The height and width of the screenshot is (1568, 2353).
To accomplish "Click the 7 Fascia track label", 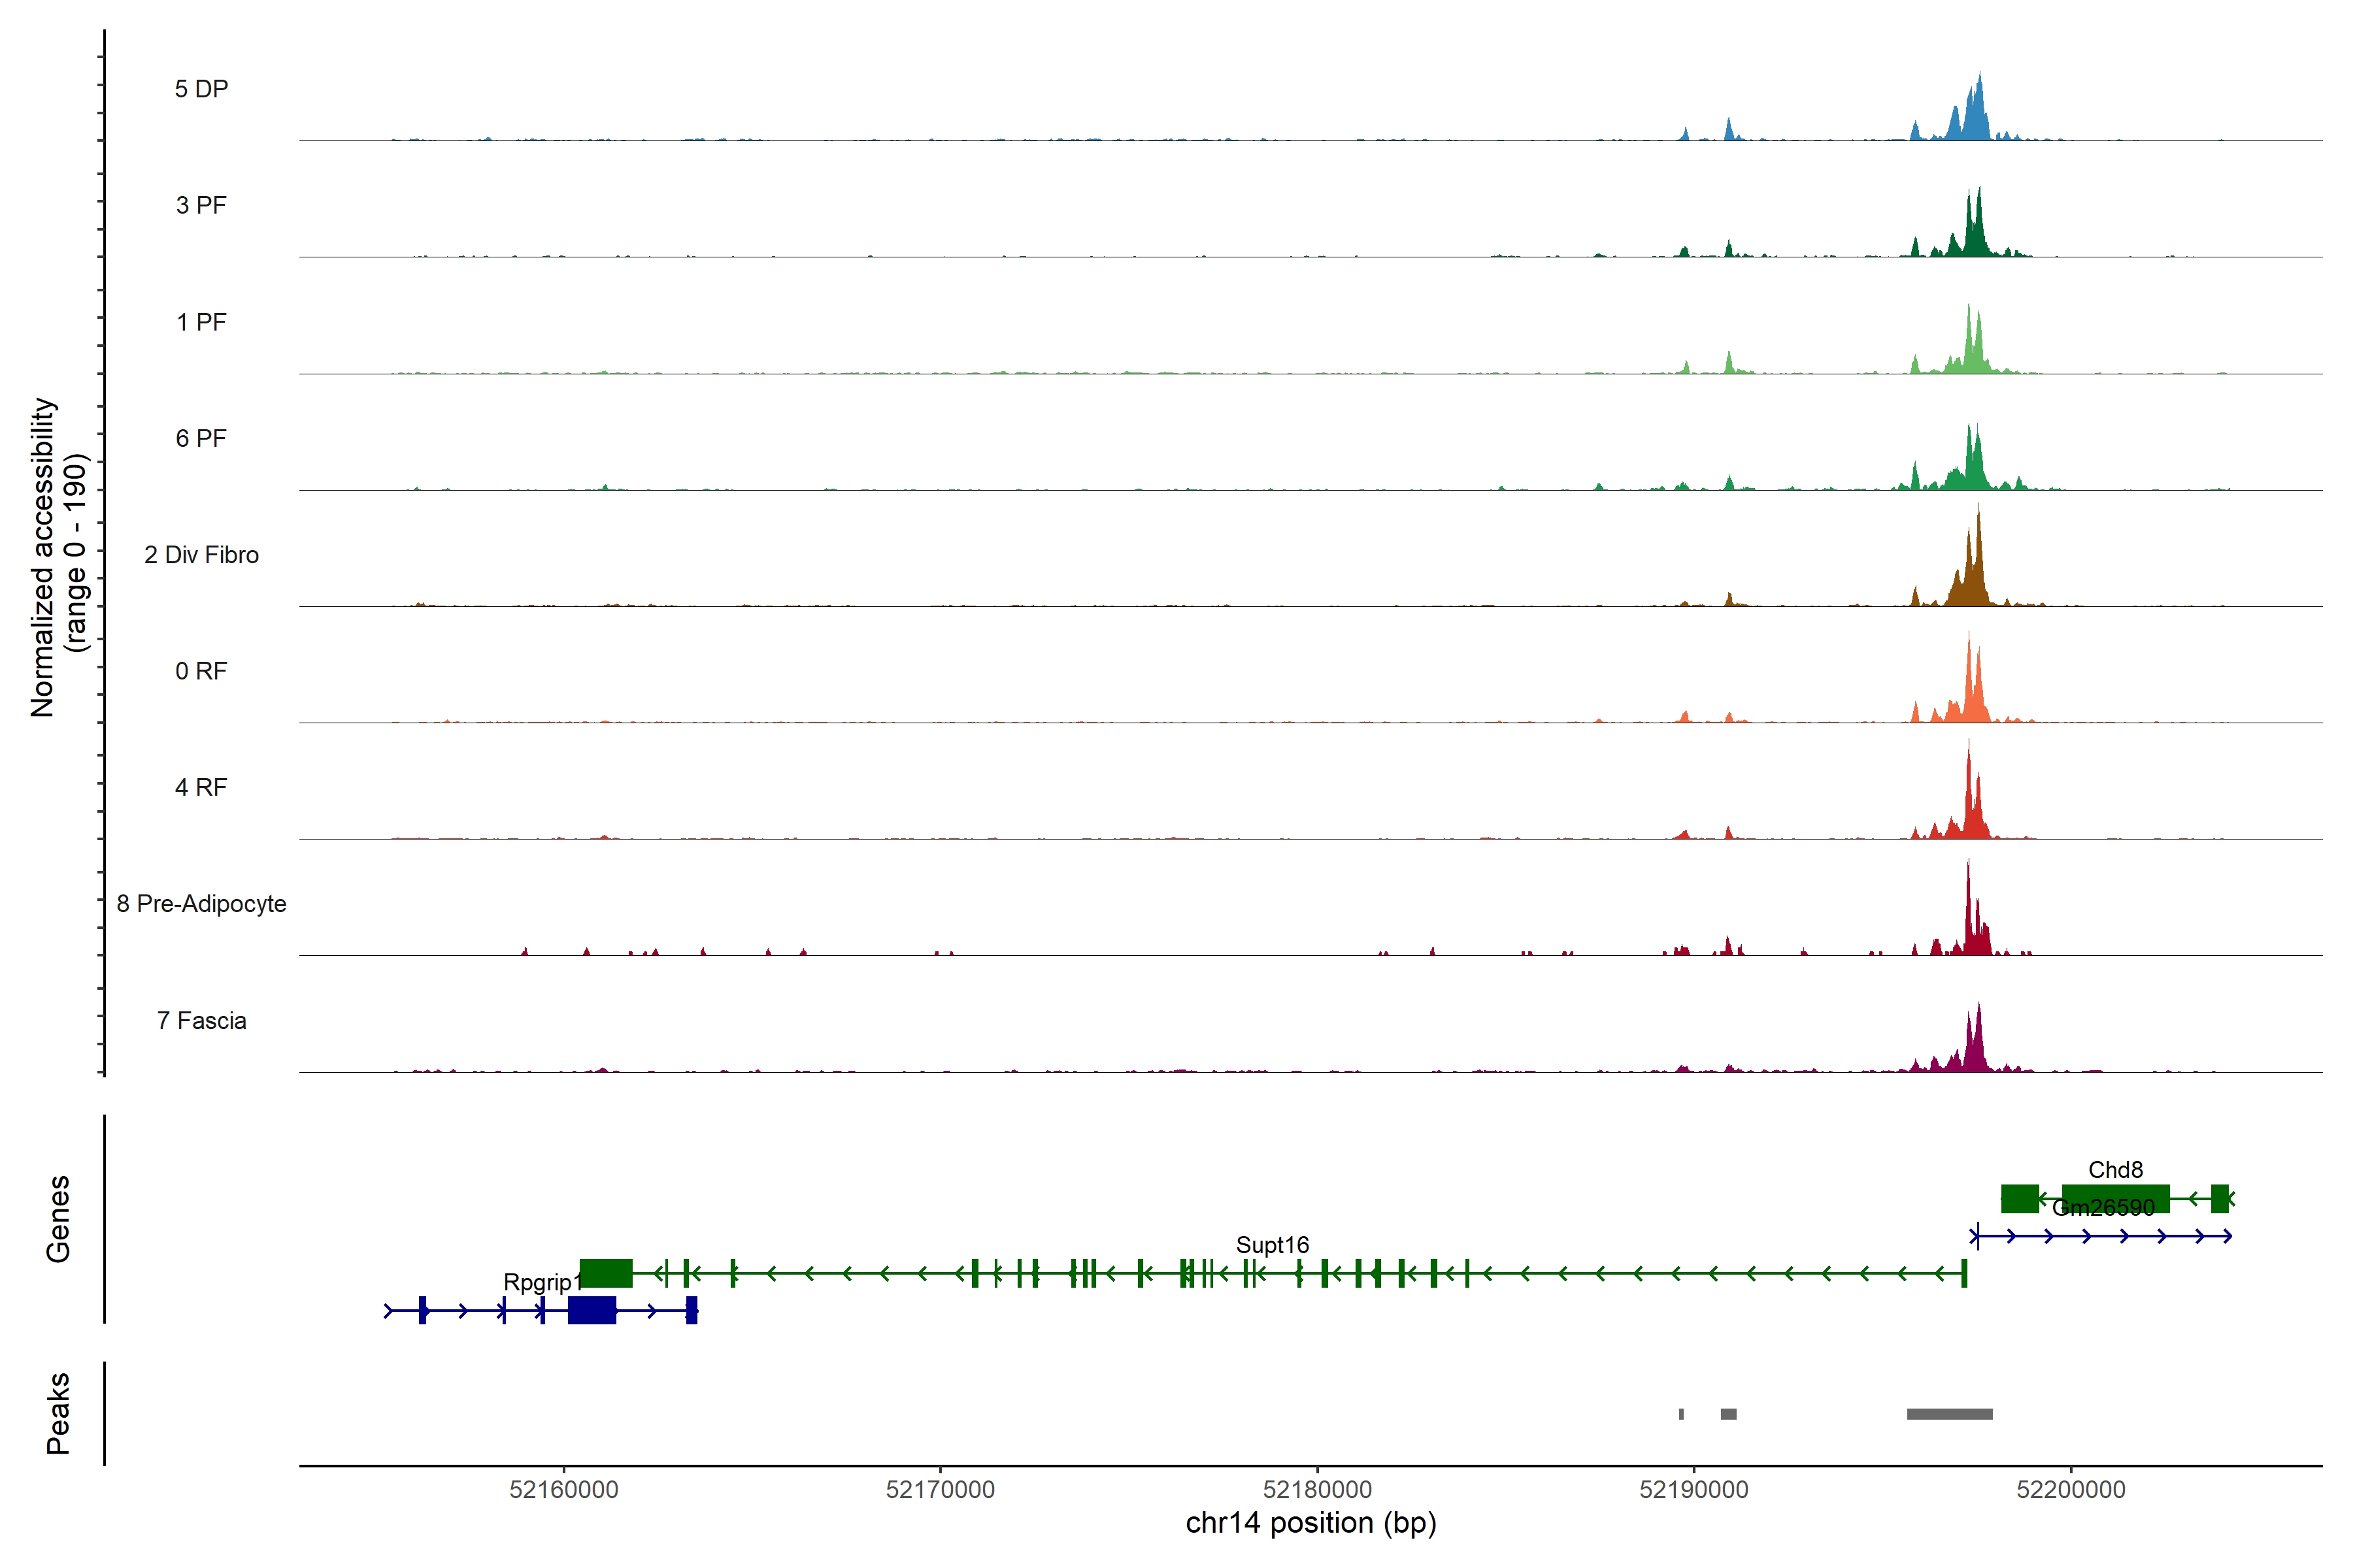I will click(x=201, y=1020).
